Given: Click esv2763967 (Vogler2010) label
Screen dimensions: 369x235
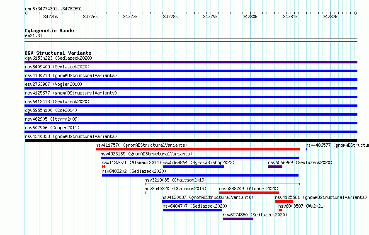Looking at the screenshot, I should coord(53,84).
